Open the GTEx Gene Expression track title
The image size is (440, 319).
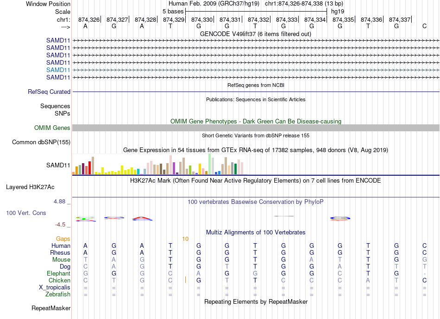tap(256, 150)
